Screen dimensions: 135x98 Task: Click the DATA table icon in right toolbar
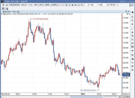click(x=132, y=47)
